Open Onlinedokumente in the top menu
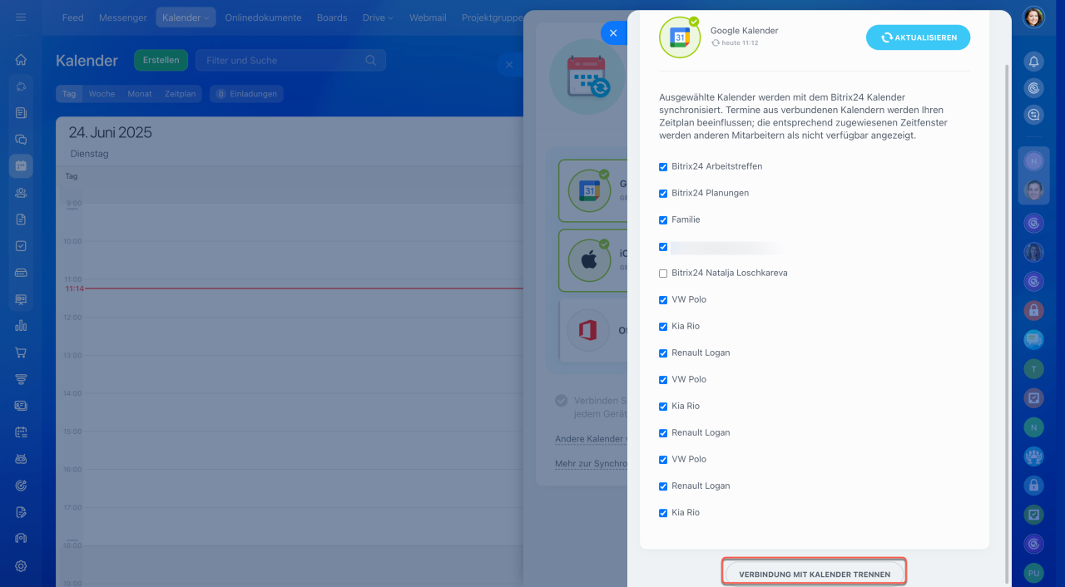This screenshot has width=1065, height=587. (x=263, y=17)
